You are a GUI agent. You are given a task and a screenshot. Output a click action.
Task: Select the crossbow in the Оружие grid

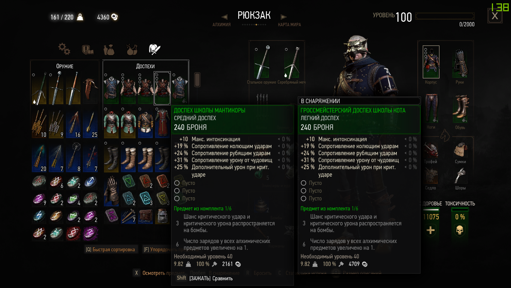pyautogui.click(x=90, y=88)
